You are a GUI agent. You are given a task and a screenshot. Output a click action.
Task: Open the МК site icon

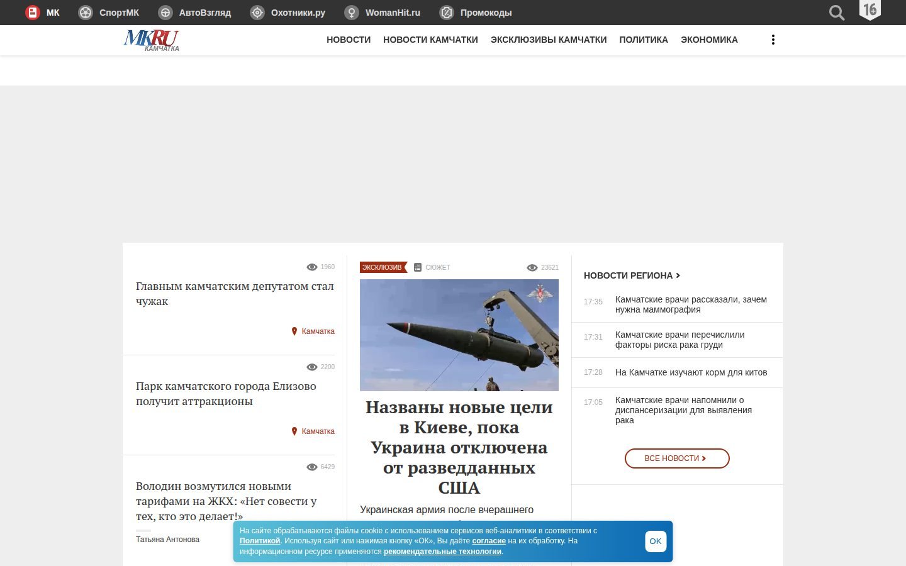(33, 13)
